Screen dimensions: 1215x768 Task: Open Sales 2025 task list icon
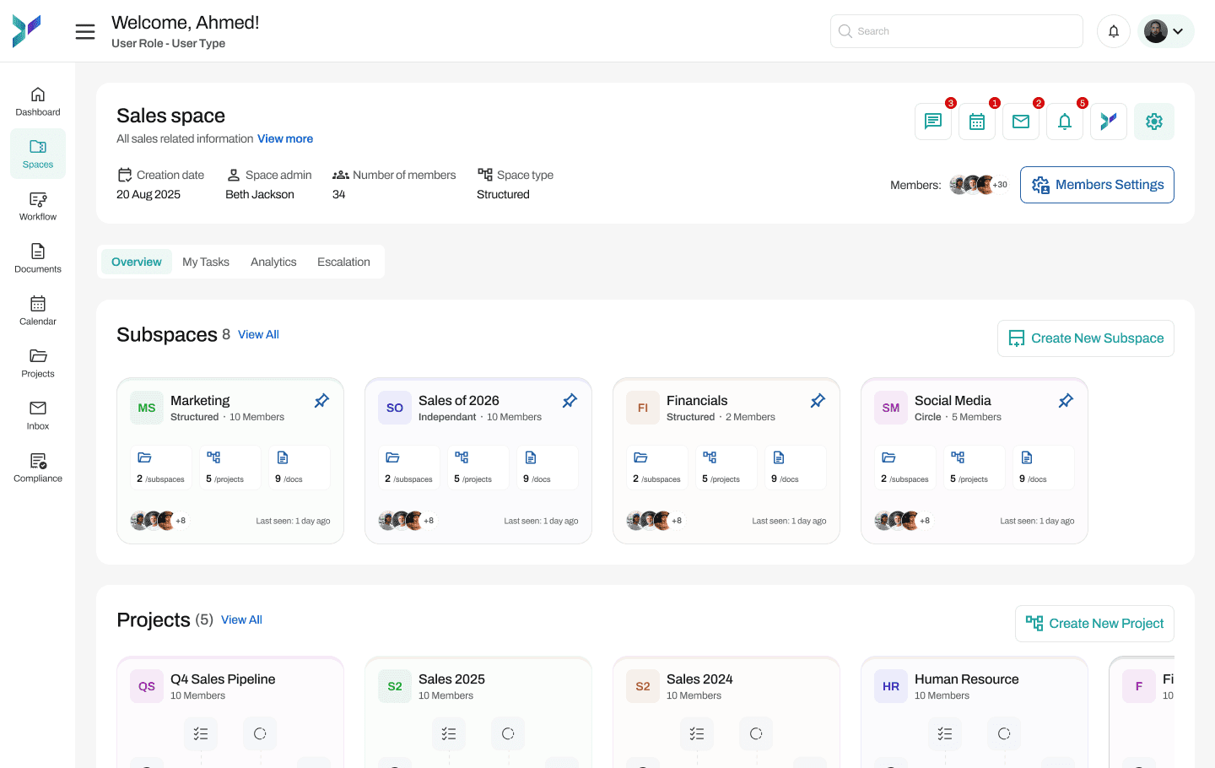[449, 733]
